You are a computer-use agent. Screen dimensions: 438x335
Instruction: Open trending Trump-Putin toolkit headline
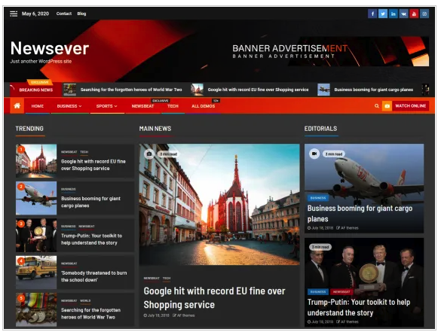[92, 239]
